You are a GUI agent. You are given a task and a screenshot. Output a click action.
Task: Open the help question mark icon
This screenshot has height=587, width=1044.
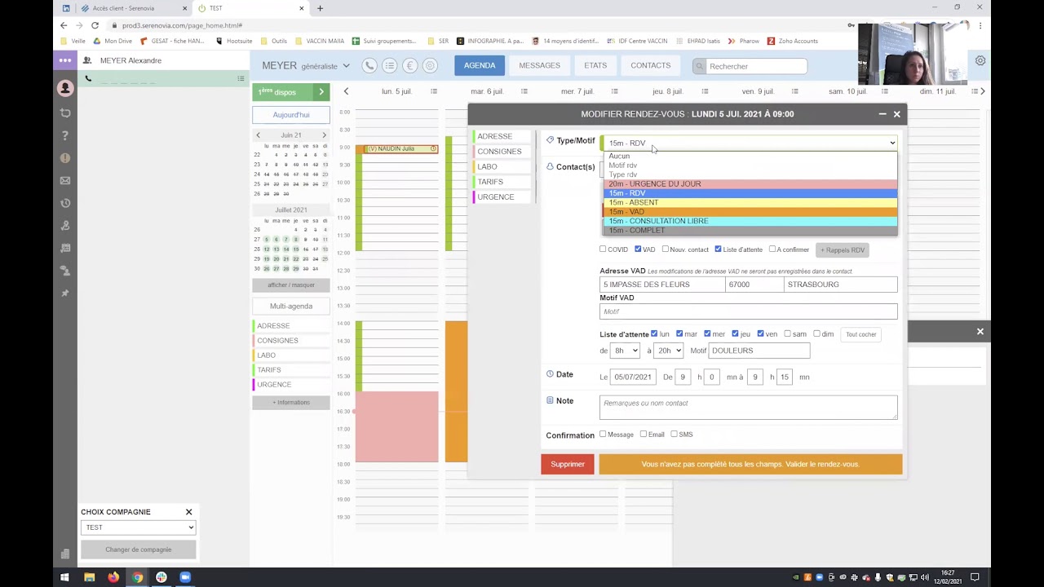coord(65,135)
